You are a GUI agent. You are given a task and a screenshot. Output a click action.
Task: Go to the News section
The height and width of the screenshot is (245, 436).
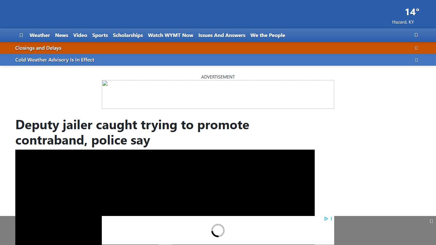(62, 35)
